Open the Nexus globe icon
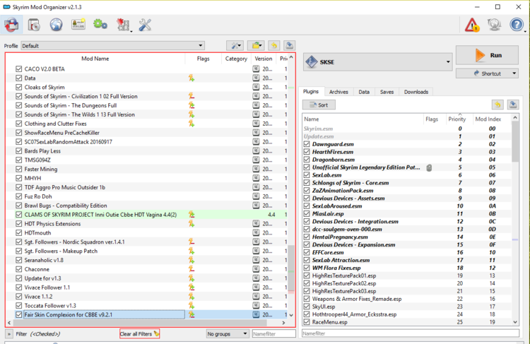Image resolution: width=530 pixels, height=344 pixels. pos(56,25)
